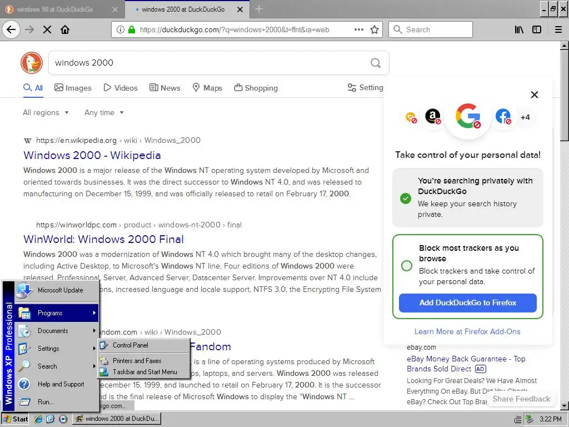Click the Run icon in Start menu
Viewport: 569px width, 427px height.
(x=24, y=401)
